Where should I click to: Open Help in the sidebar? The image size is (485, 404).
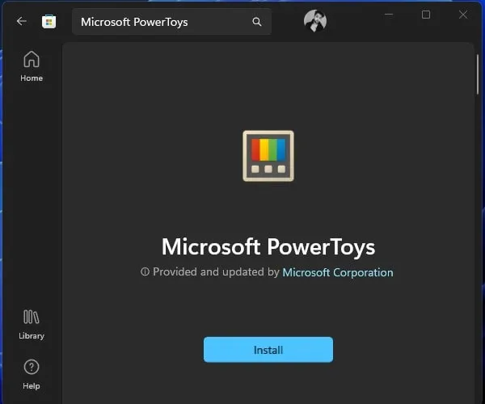pyautogui.click(x=32, y=374)
